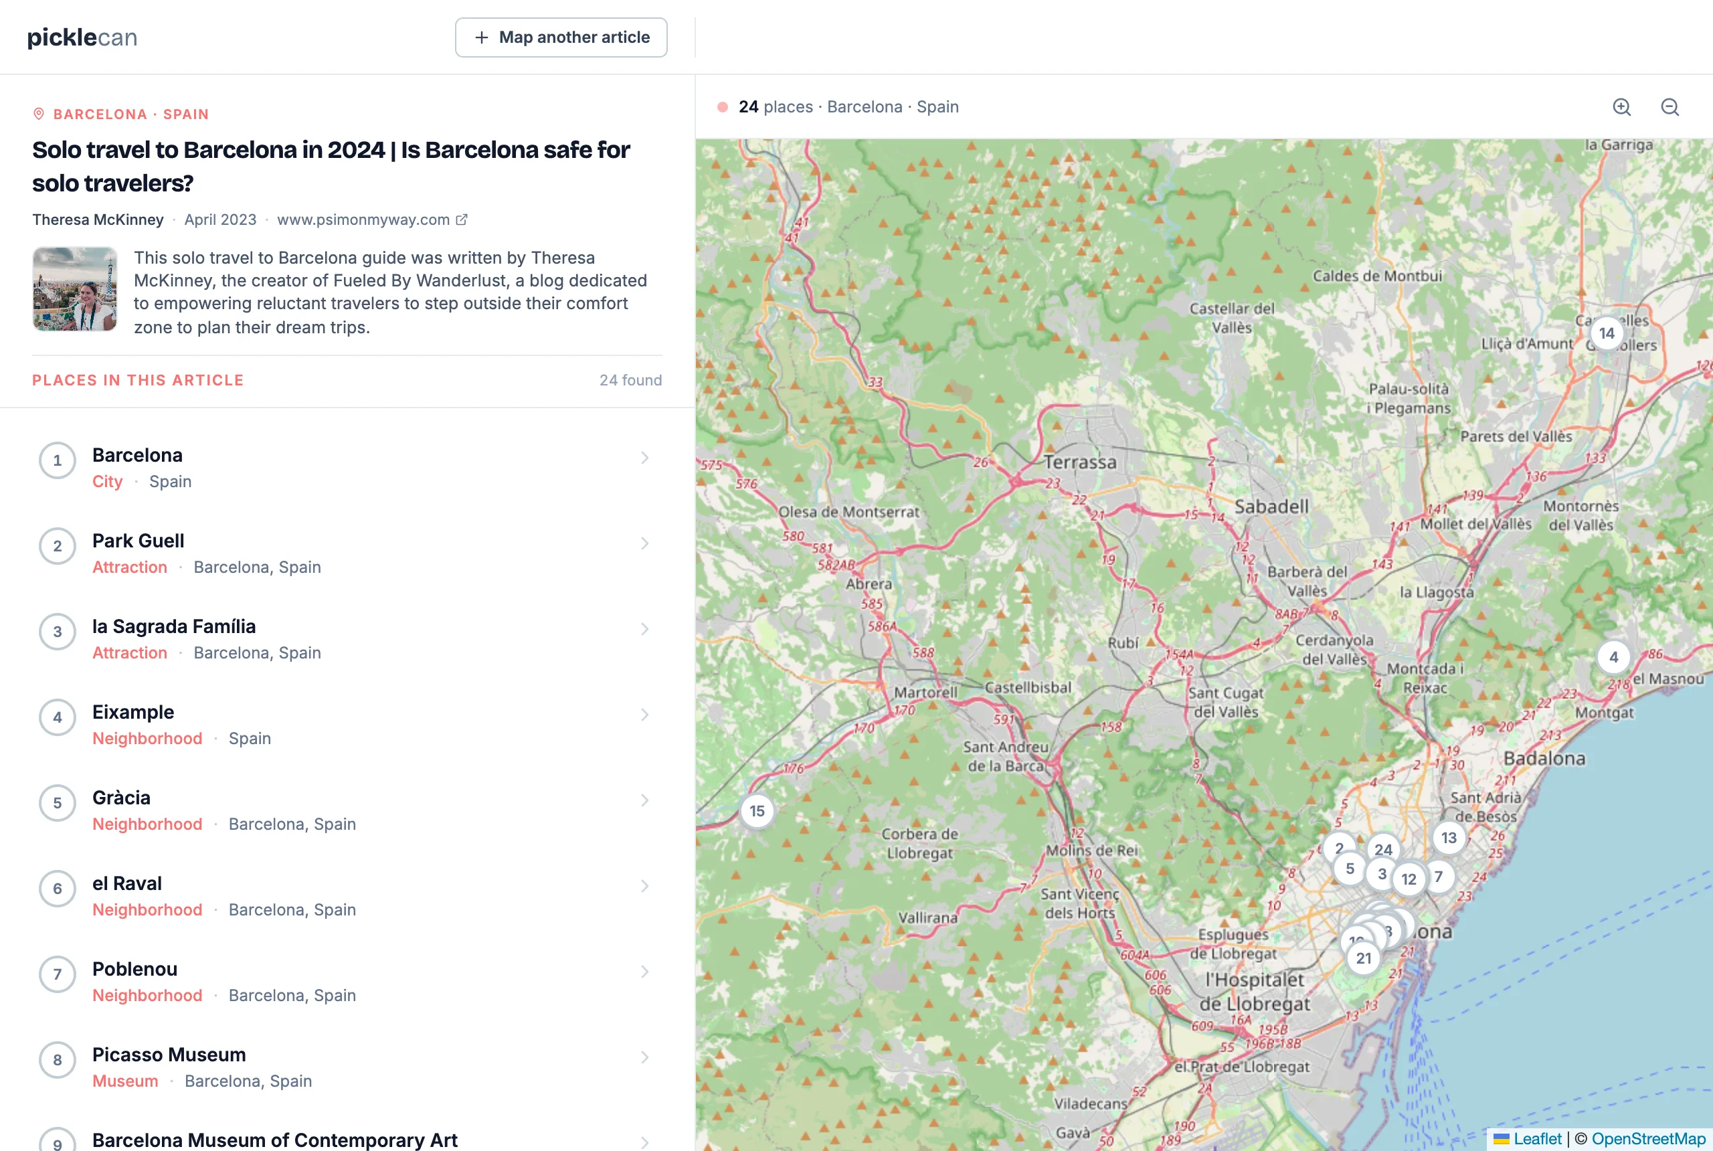Open the author photo thumbnail
This screenshot has width=1713, height=1151.
(x=75, y=288)
